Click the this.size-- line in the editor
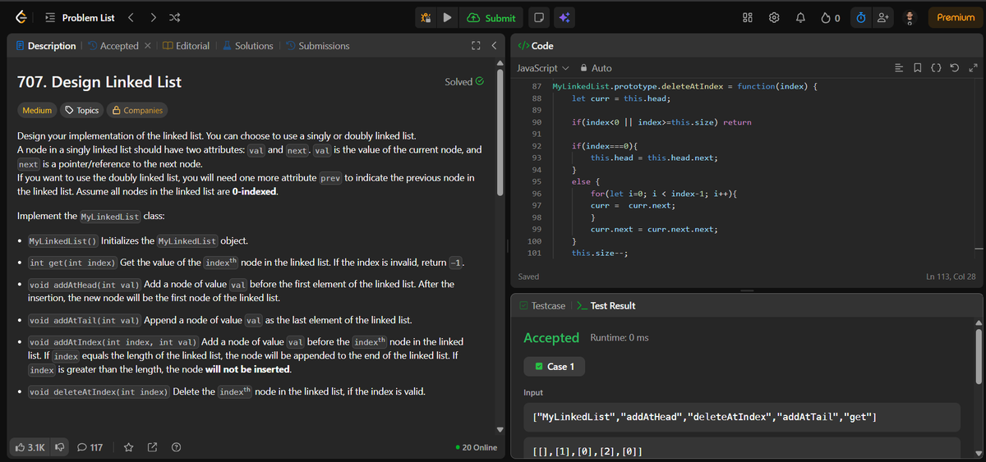The image size is (986, 462). 600,254
